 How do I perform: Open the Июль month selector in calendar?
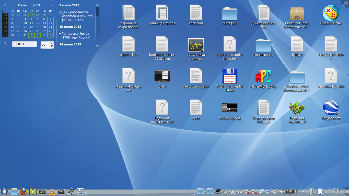click(x=22, y=5)
